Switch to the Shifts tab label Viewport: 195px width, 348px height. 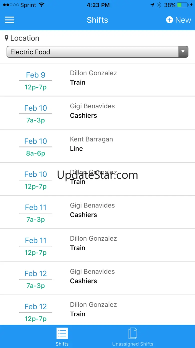pyautogui.click(x=62, y=344)
